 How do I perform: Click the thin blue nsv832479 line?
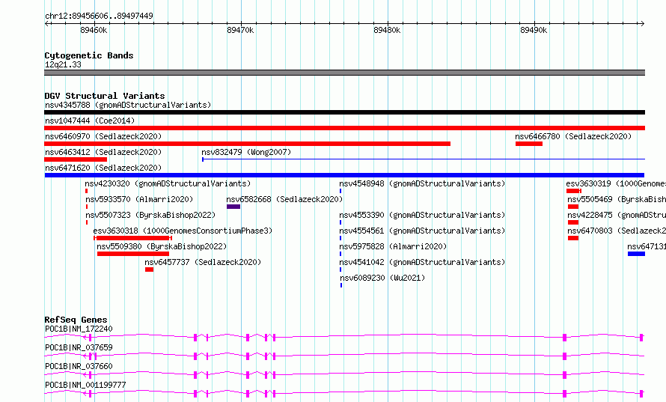(x=424, y=159)
